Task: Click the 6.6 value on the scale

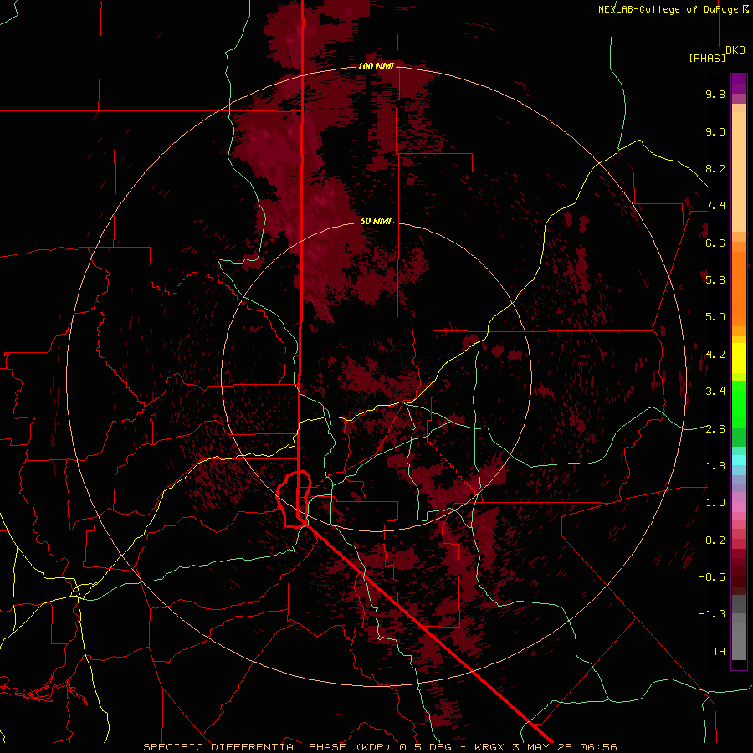Action: coord(715,243)
